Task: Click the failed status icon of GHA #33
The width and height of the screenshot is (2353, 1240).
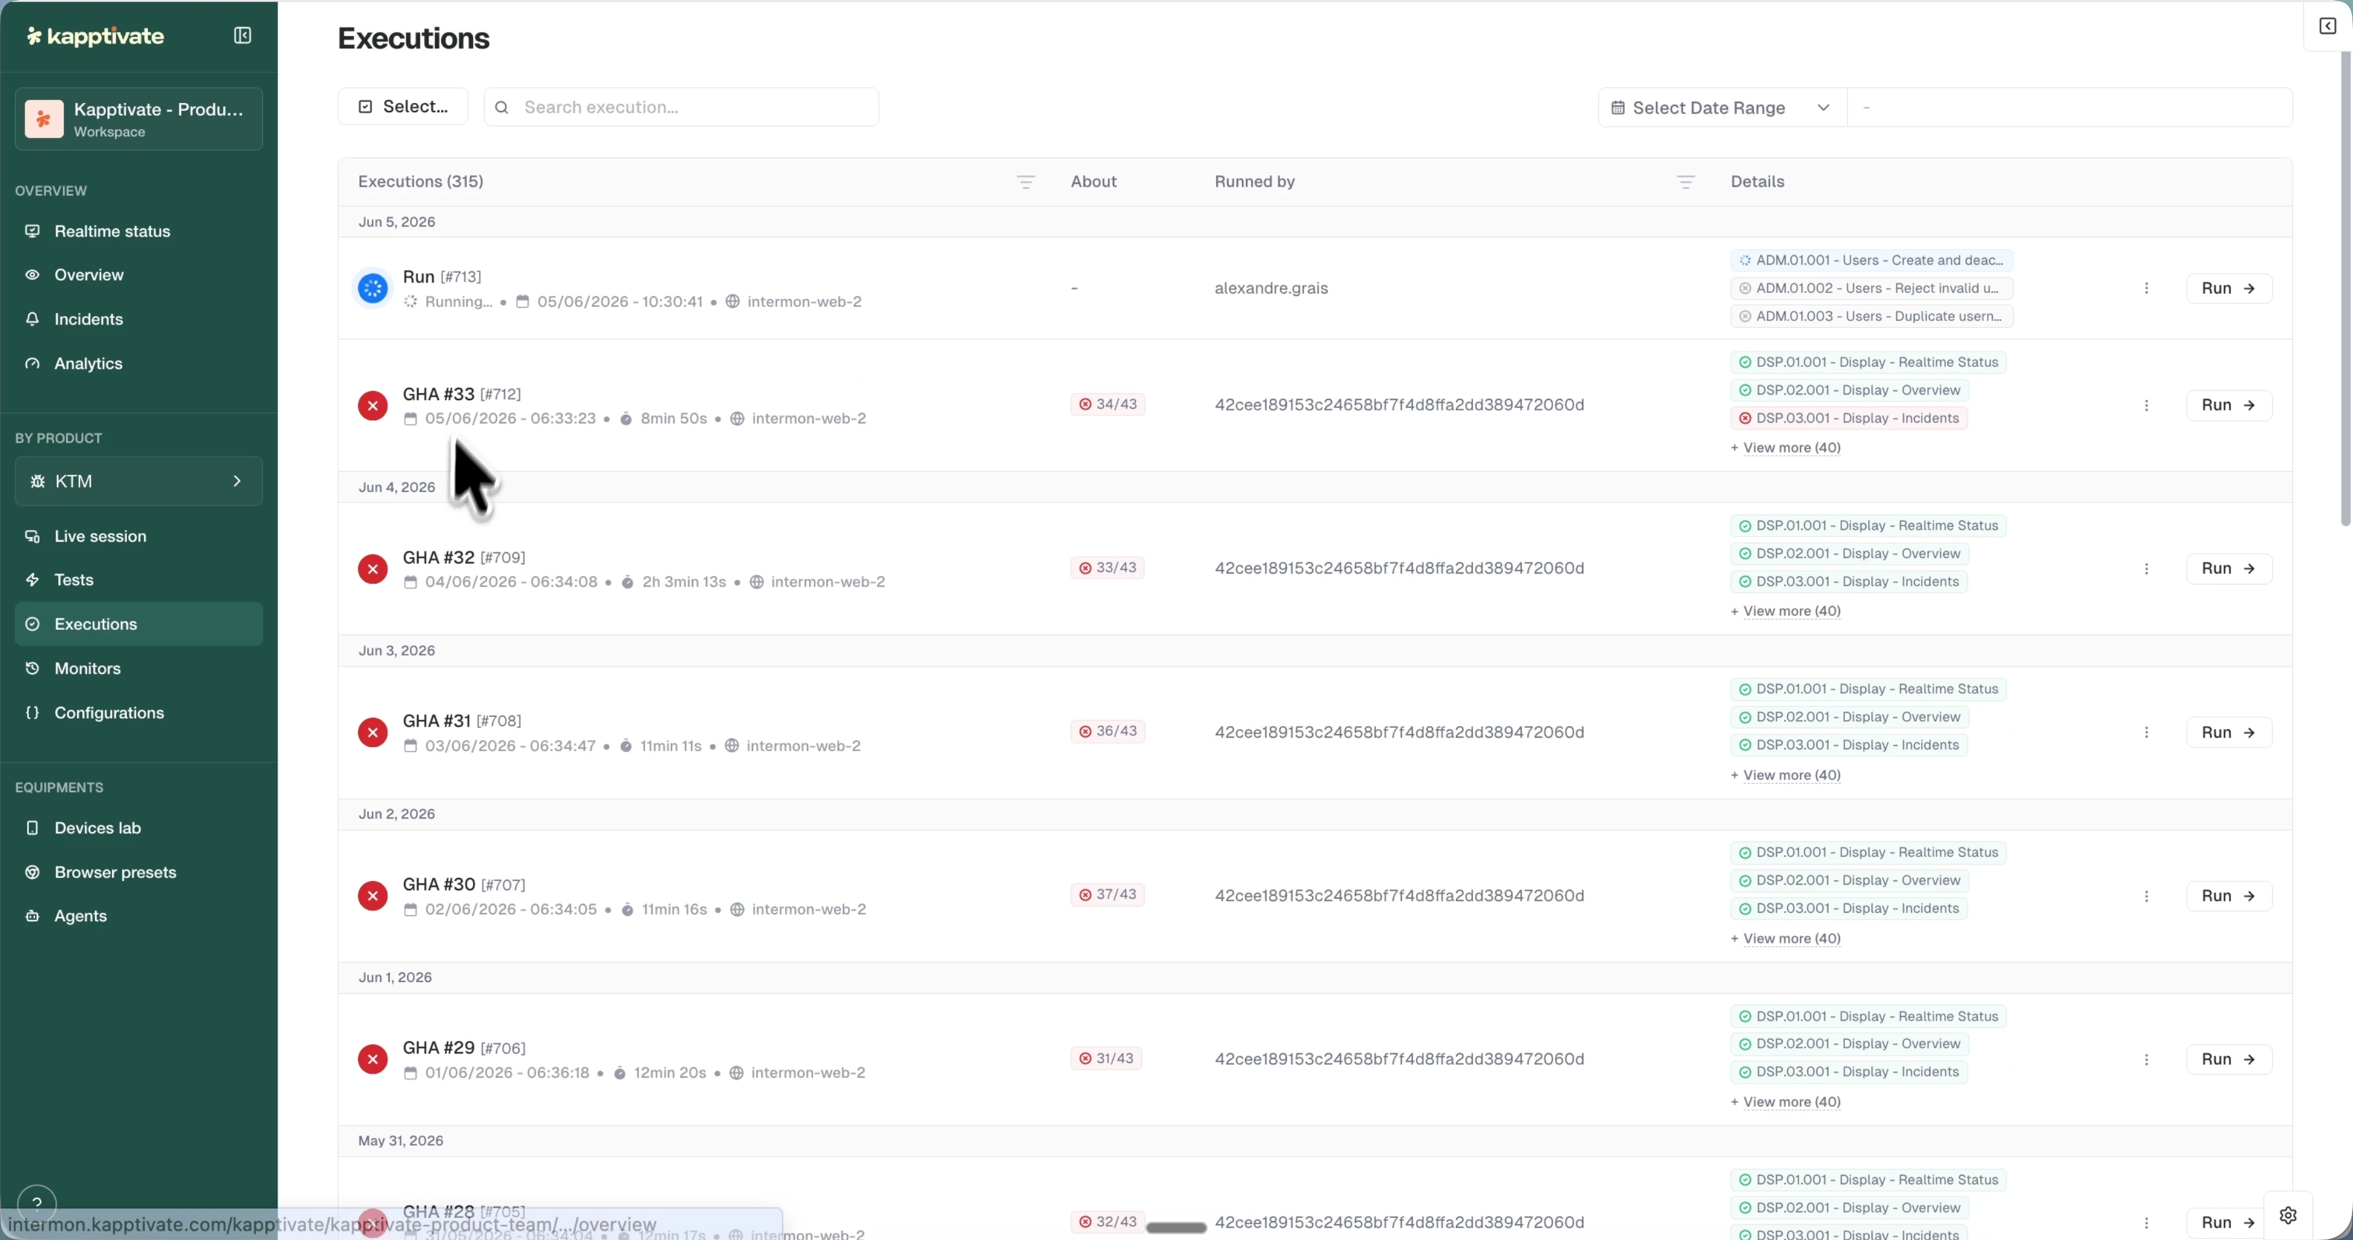Action: tap(373, 406)
